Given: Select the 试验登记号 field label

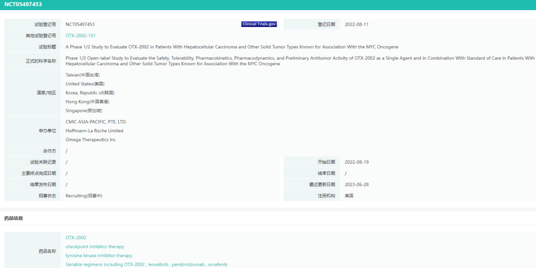Looking at the screenshot, I should click(x=45, y=24).
